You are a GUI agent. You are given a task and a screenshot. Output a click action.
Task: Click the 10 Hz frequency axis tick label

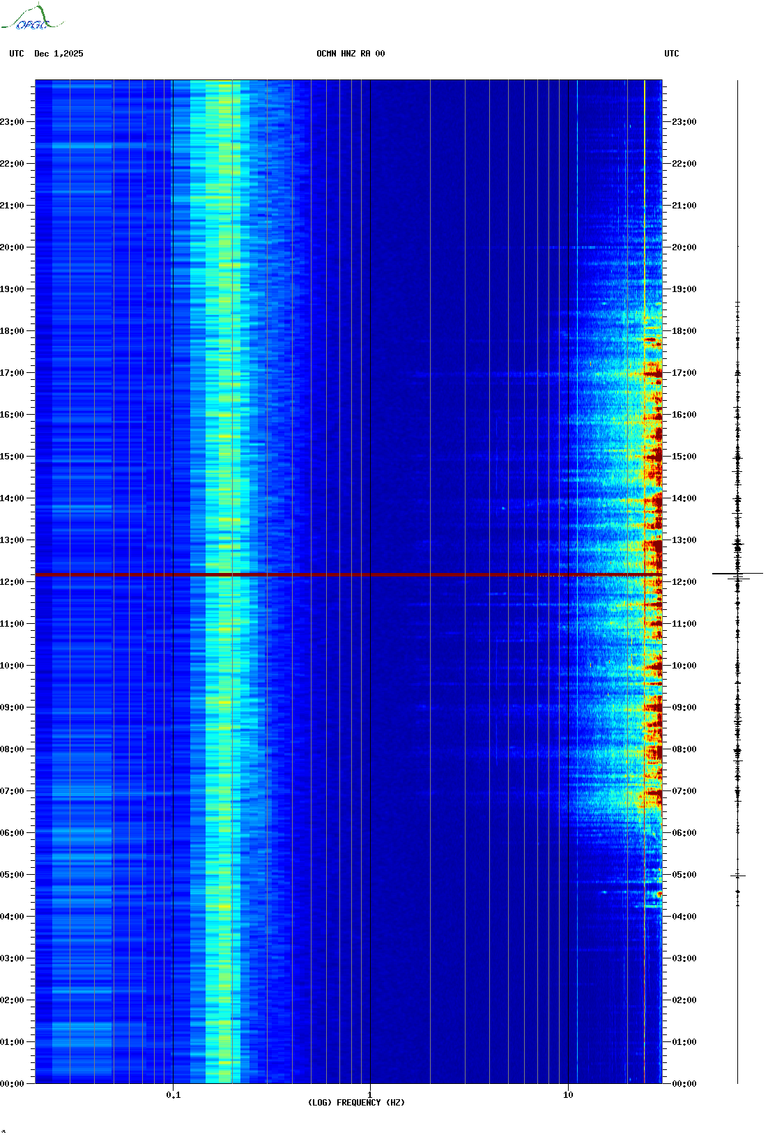pos(568,1094)
